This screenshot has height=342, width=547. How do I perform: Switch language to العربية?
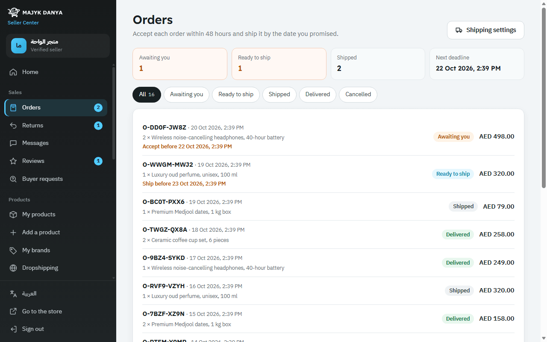[58, 294]
